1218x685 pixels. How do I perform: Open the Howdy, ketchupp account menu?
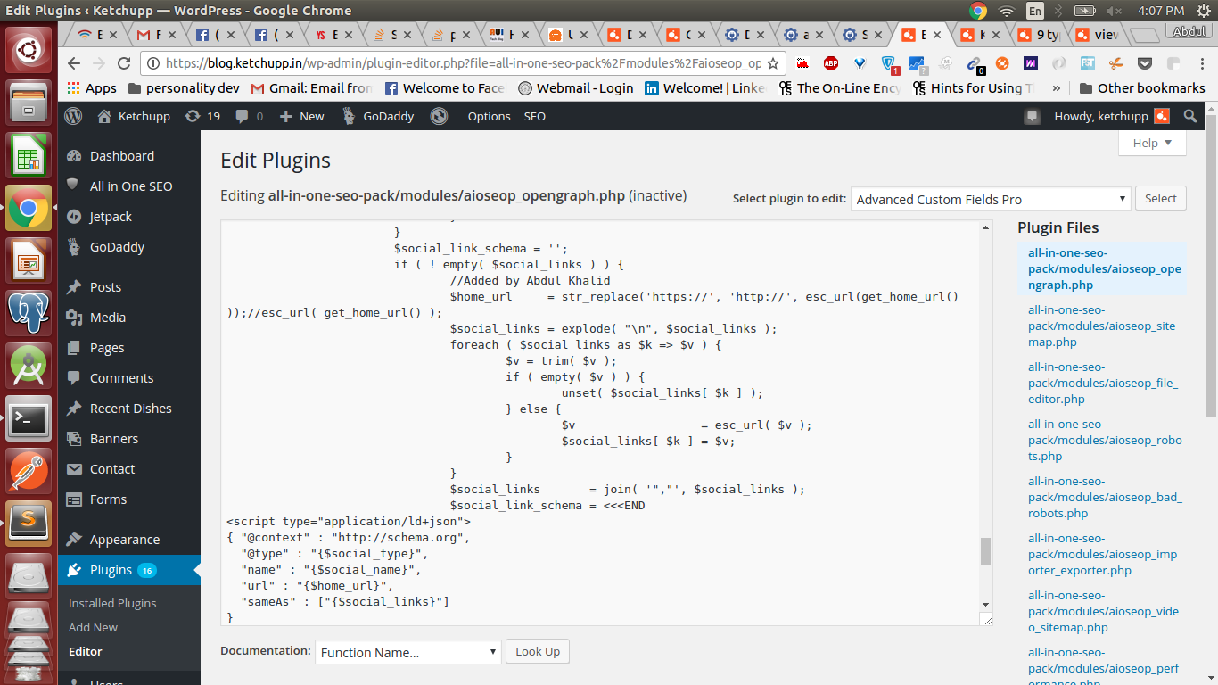tap(1112, 116)
